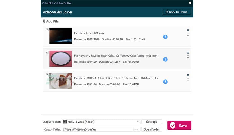Click the text 'Resolution:256*144'
Viewport: 234px width, 135px height.
pos(85,84)
